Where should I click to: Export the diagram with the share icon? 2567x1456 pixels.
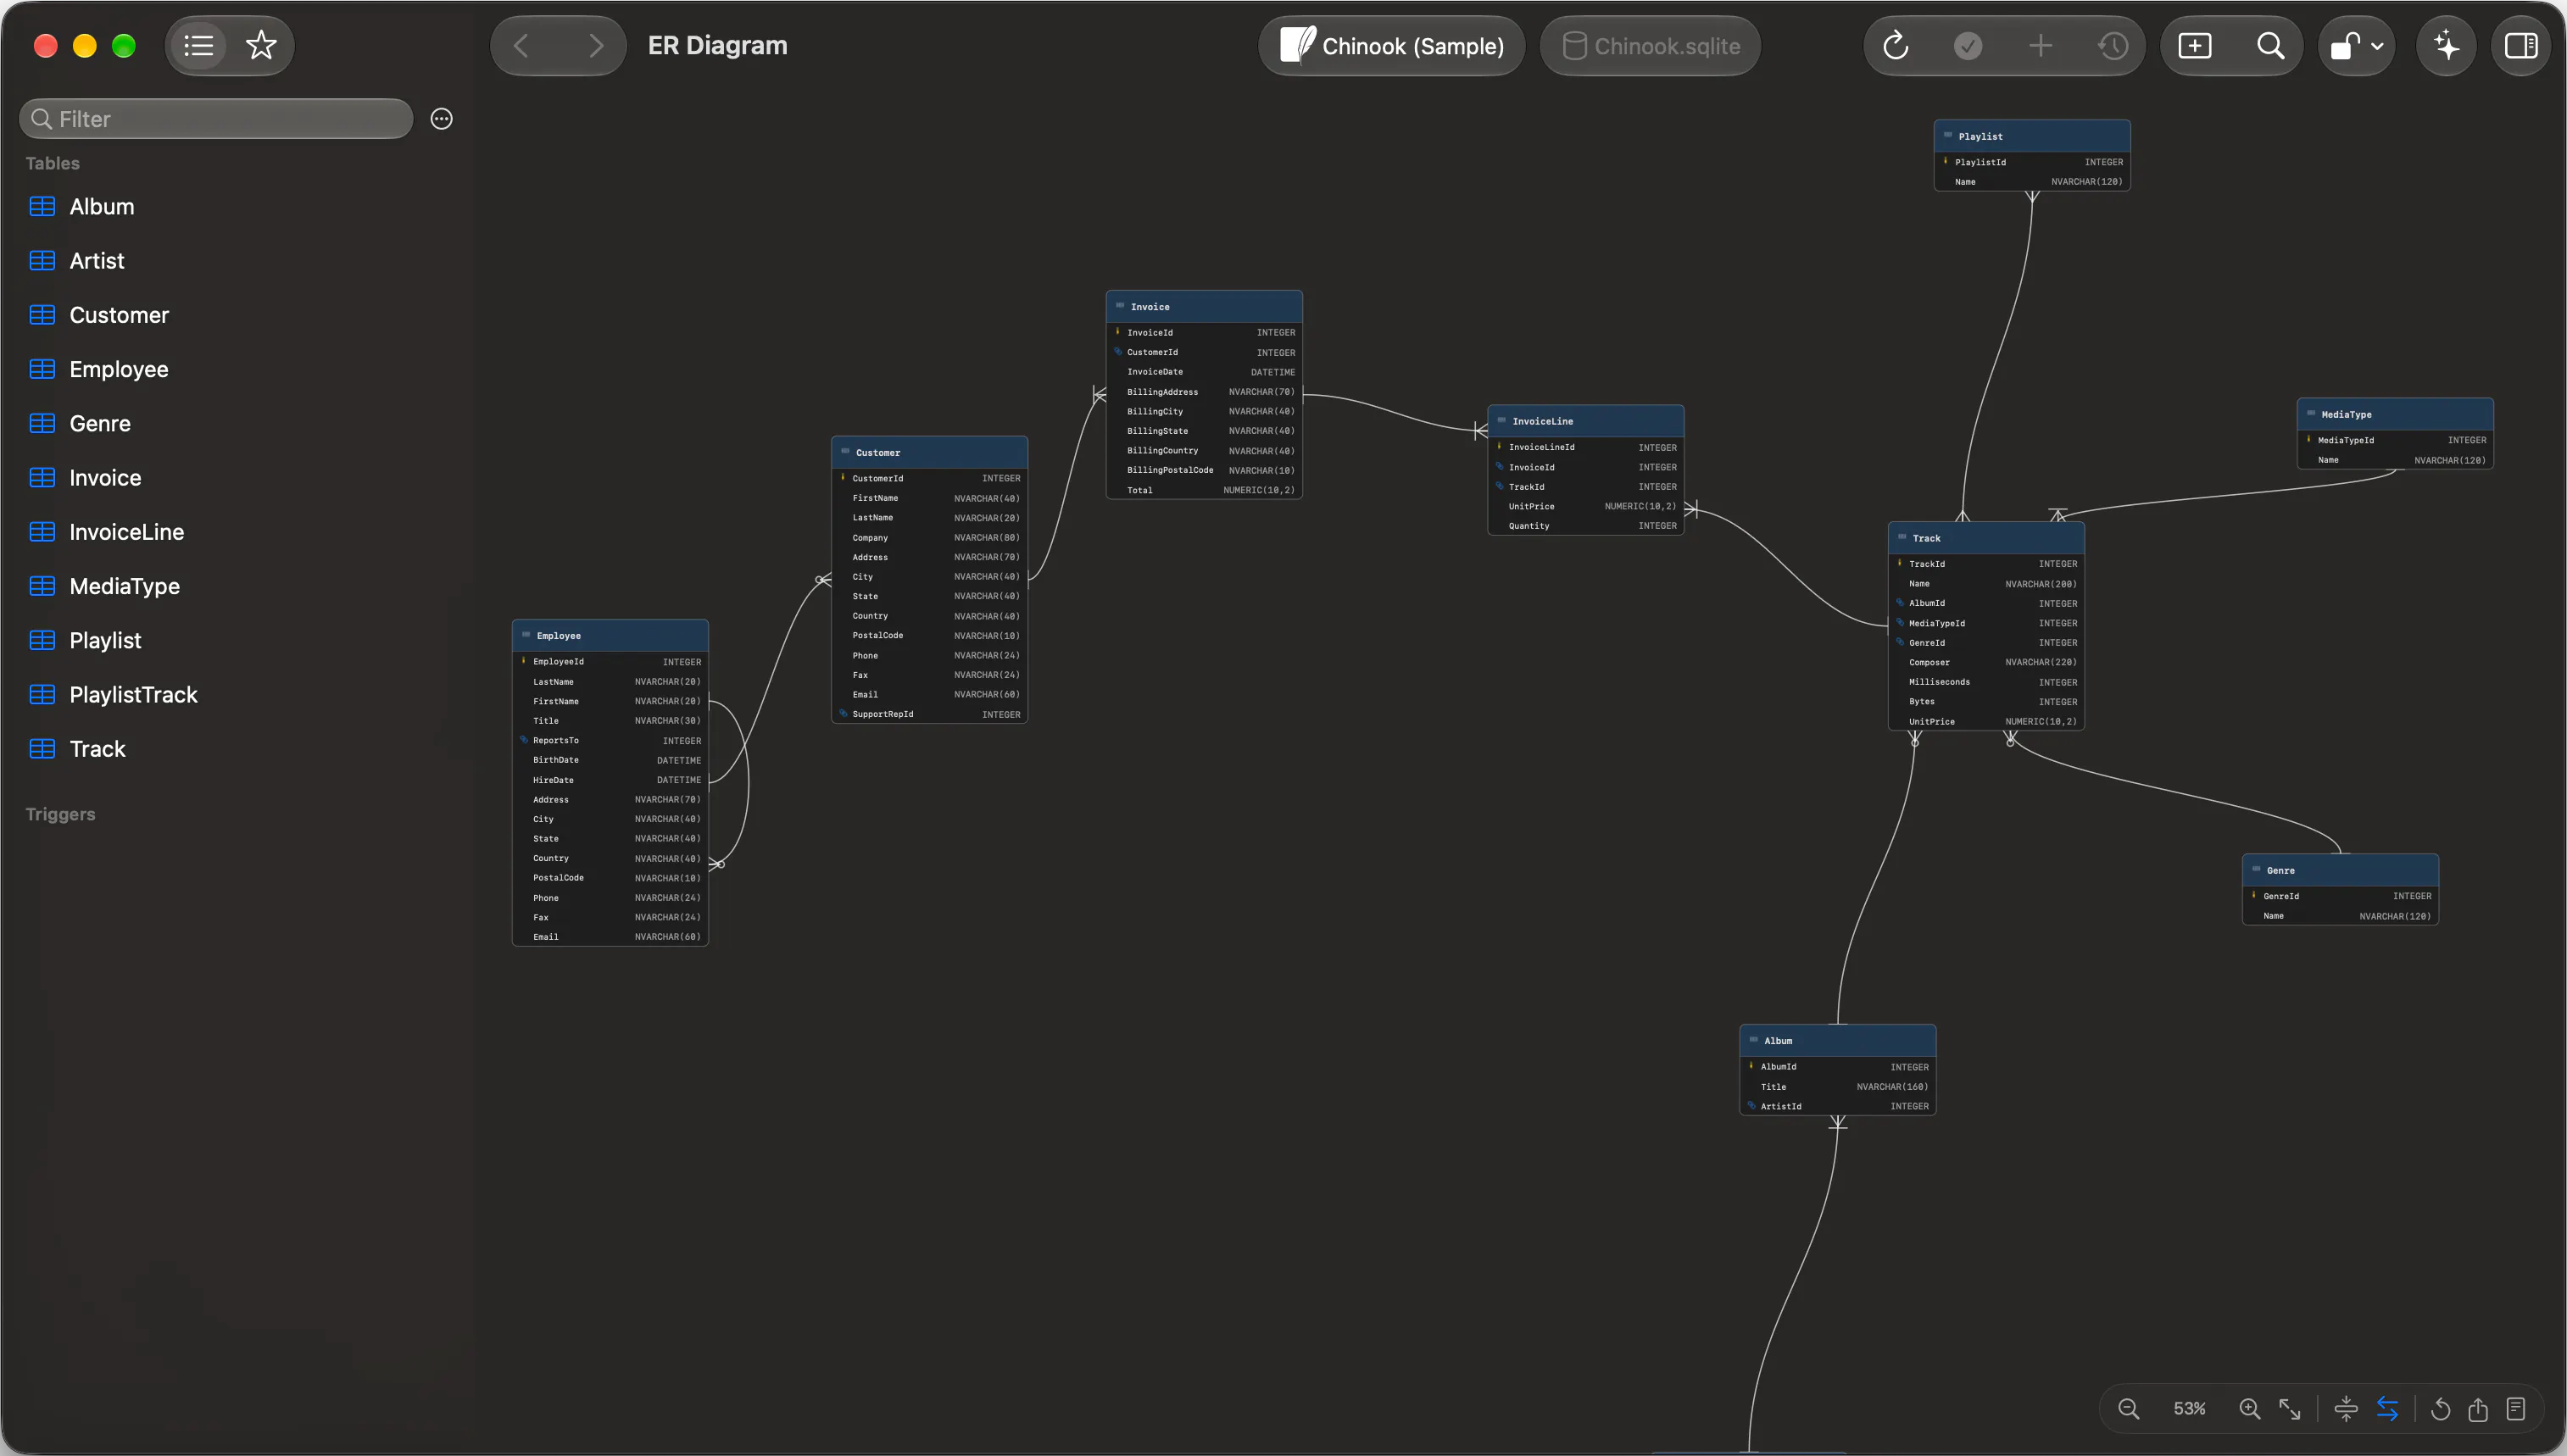pyautogui.click(x=2478, y=1409)
